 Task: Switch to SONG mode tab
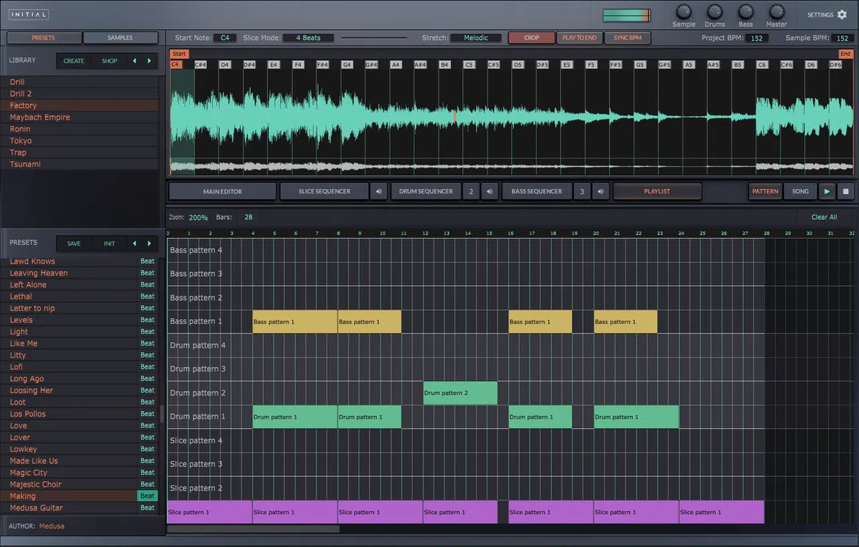800,191
